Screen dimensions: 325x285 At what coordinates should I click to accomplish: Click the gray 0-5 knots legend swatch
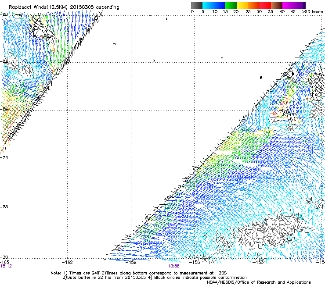197,5
